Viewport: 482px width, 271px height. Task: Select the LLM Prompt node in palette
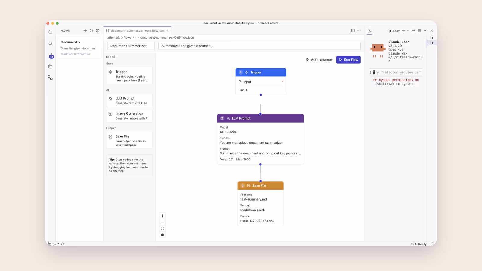[x=129, y=101]
